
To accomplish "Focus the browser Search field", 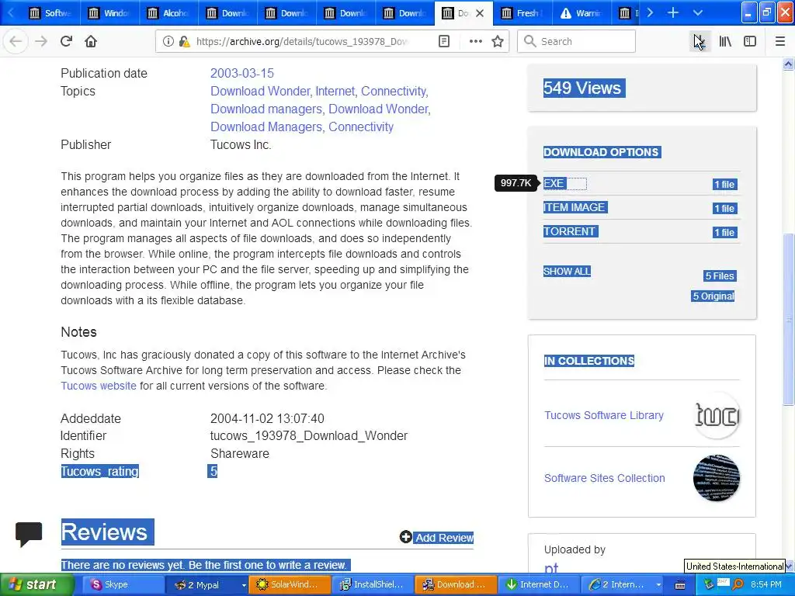I will 576,41.
